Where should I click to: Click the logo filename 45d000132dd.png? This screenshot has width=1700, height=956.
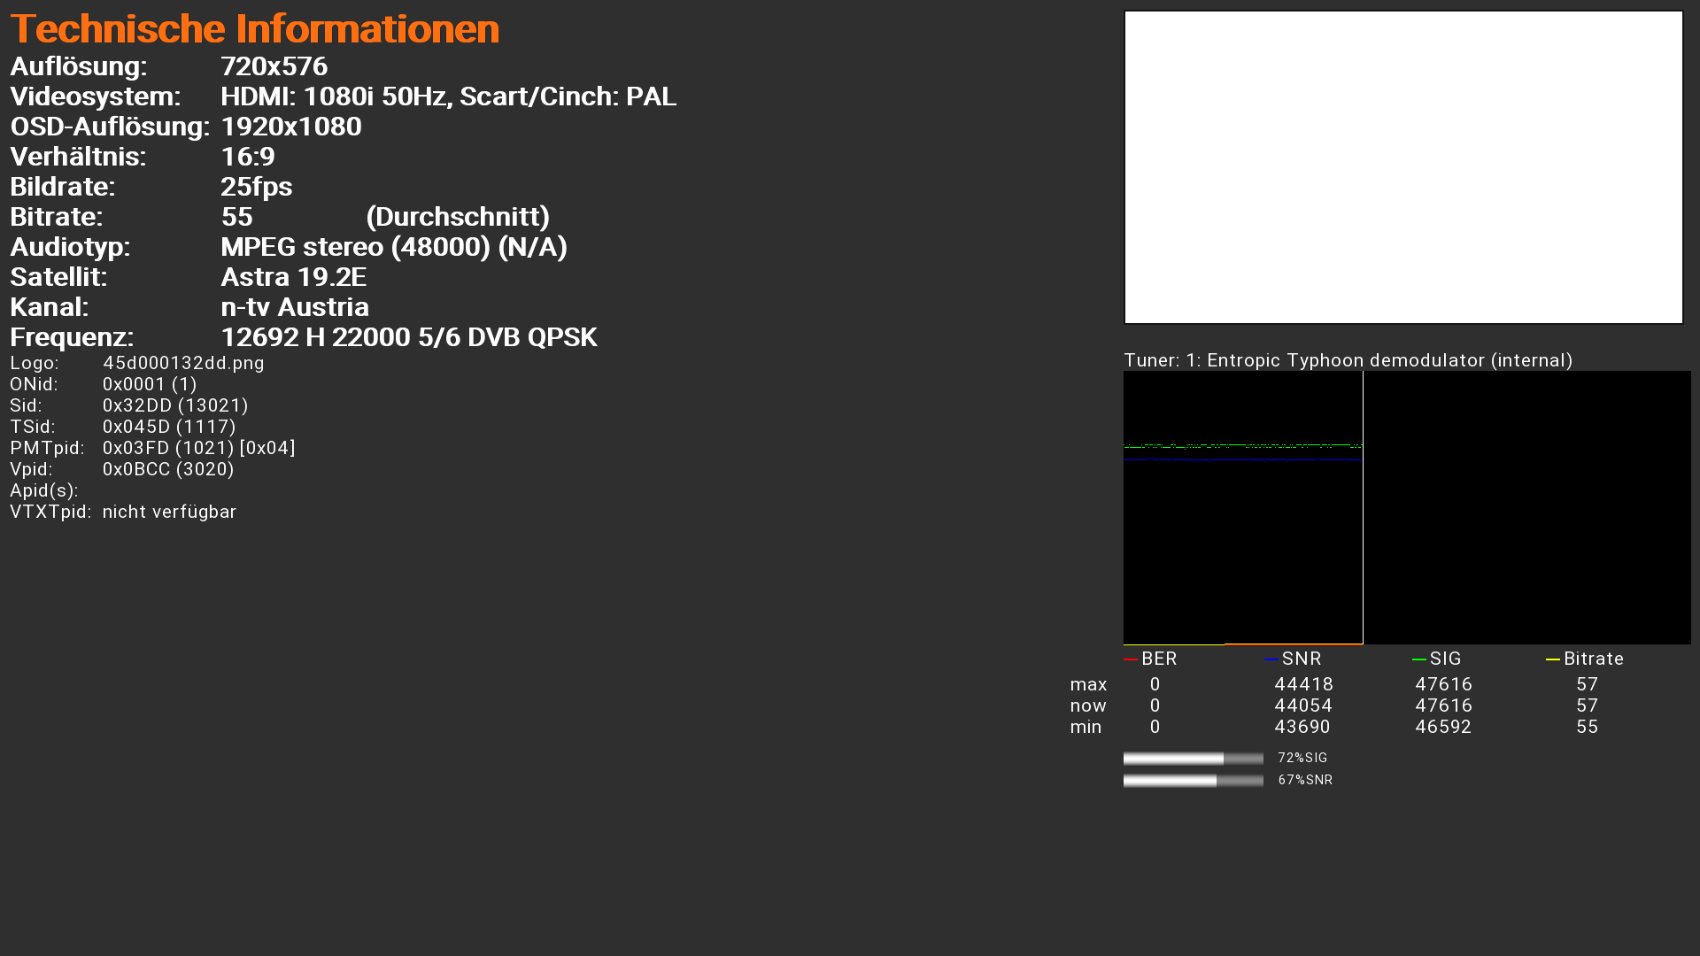183,363
